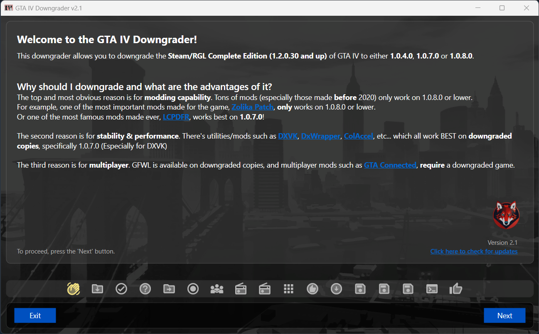Click the question mark circle step icon

coord(145,289)
